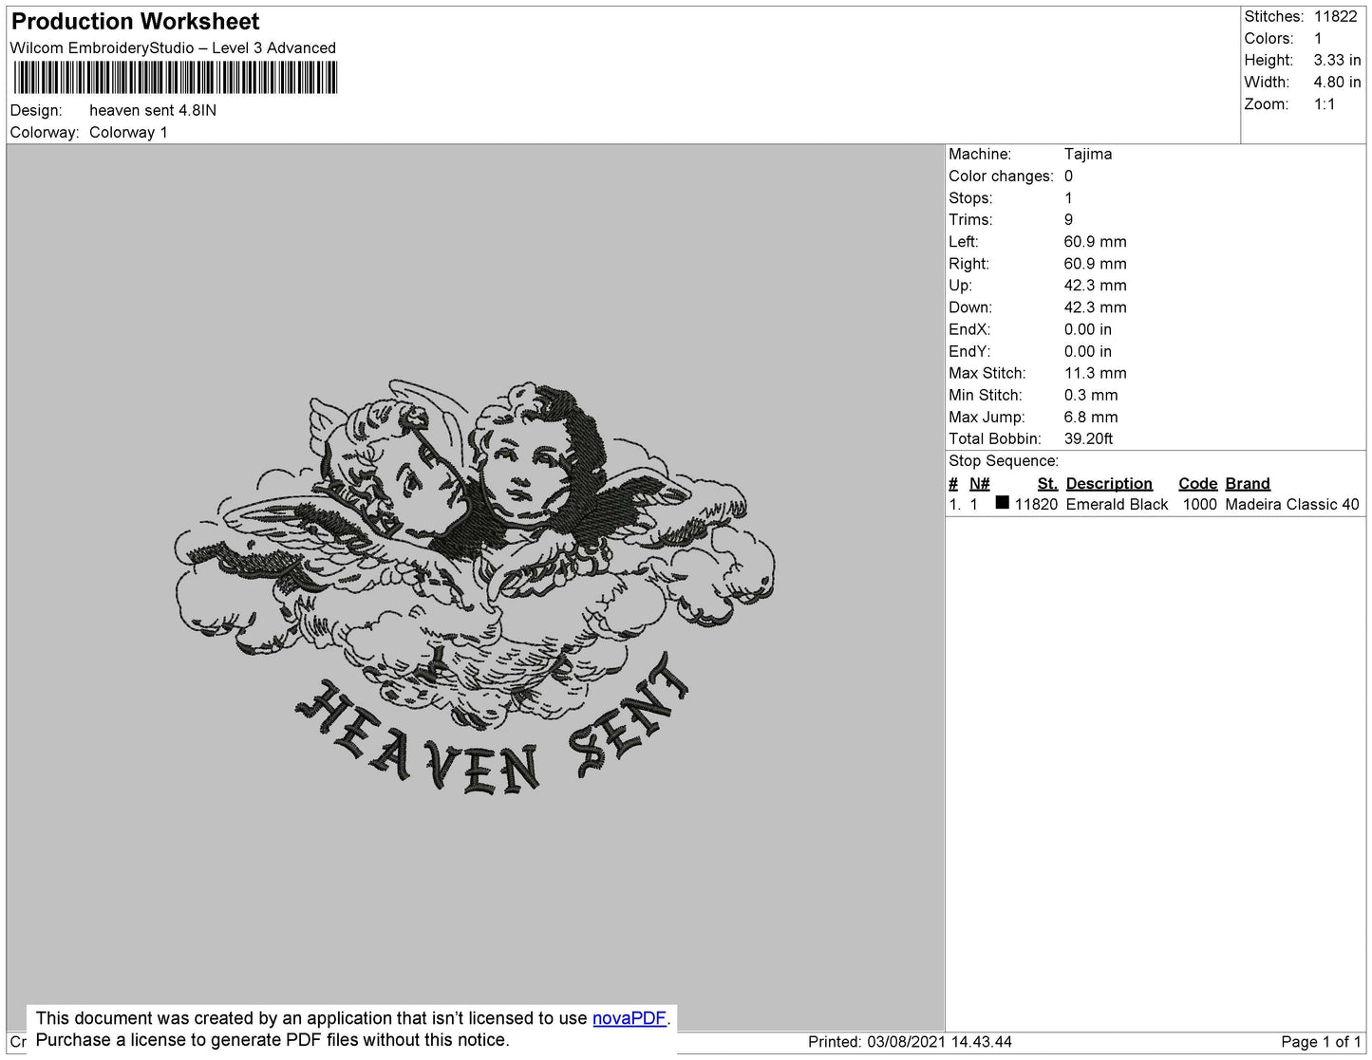Image resolution: width=1372 pixels, height=1060 pixels.
Task: Select the Right value 60.9 mm
Action: (1095, 263)
